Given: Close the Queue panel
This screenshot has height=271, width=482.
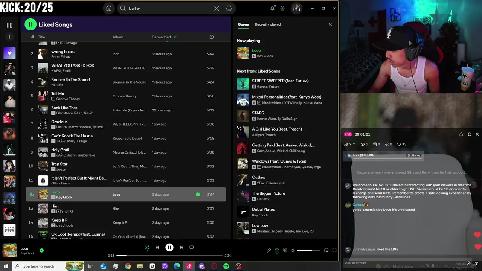Looking at the screenshot, I should pos(330,24).
